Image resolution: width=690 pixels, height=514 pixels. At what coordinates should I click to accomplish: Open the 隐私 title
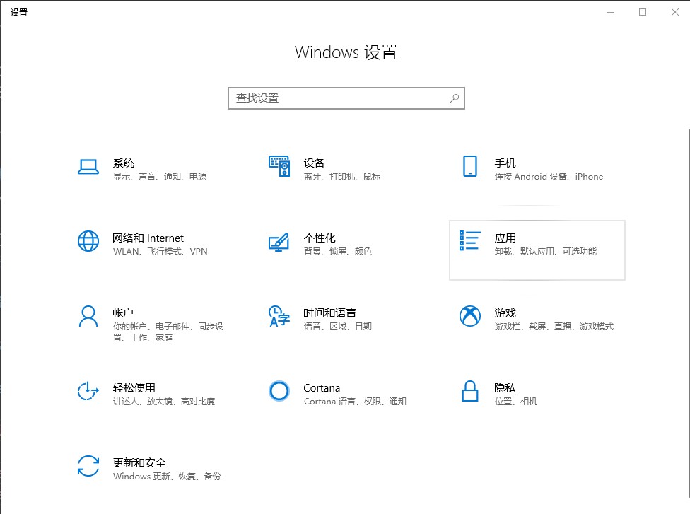505,387
